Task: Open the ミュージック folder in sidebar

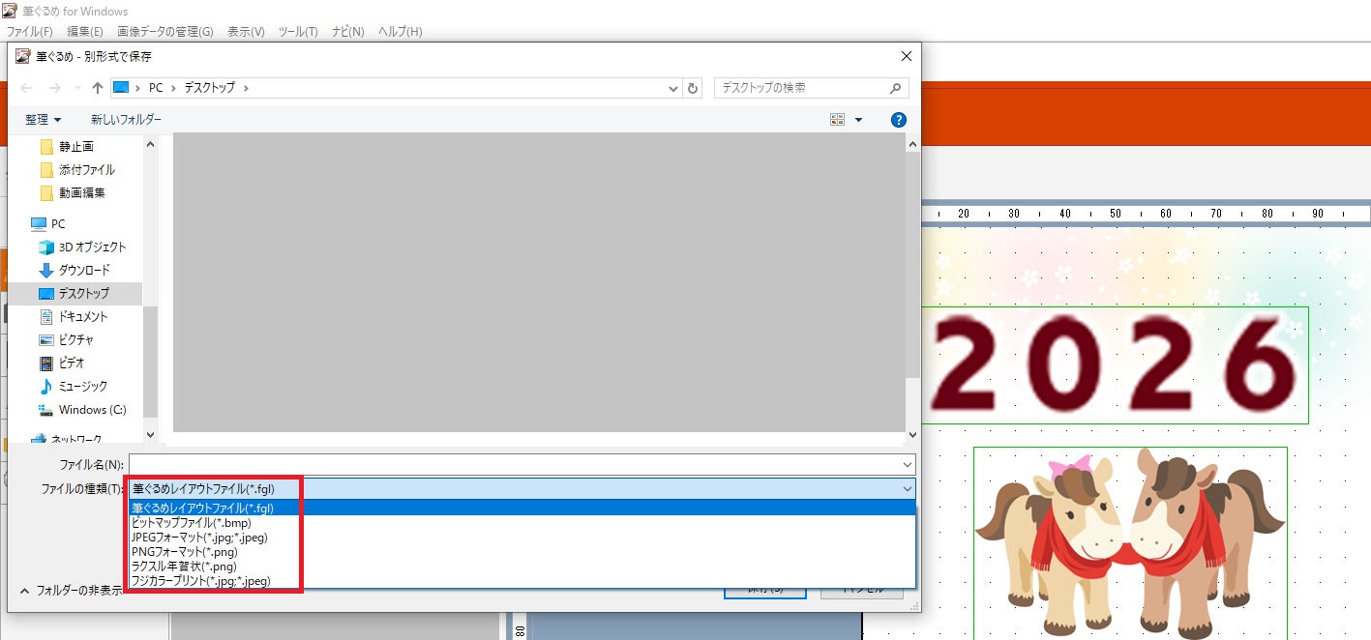Action: 83,387
